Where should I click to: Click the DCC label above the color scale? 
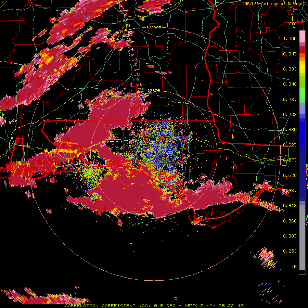[300, 21]
